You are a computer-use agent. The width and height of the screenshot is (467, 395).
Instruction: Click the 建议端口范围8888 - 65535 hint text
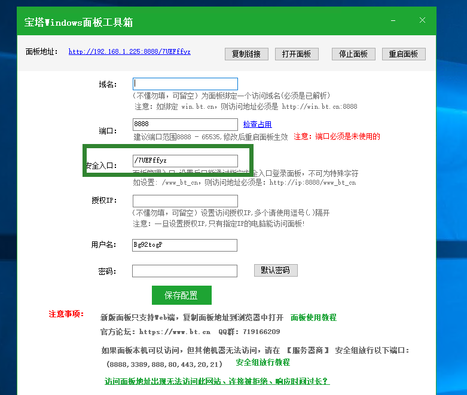[x=178, y=137]
